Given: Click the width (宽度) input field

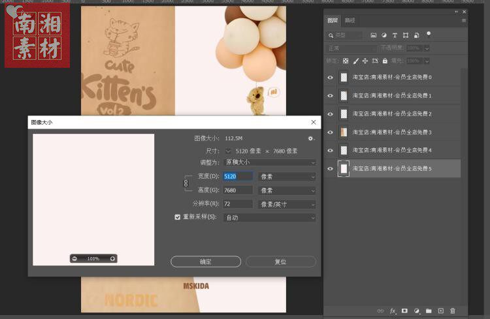Looking at the screenshot, I should tap(238, 176).
